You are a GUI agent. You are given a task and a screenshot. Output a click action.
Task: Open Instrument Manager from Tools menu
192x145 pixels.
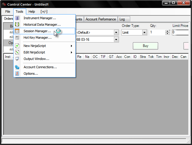44,18
